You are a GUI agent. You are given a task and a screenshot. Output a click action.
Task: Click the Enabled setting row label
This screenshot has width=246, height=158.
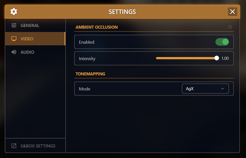(86, 42)
